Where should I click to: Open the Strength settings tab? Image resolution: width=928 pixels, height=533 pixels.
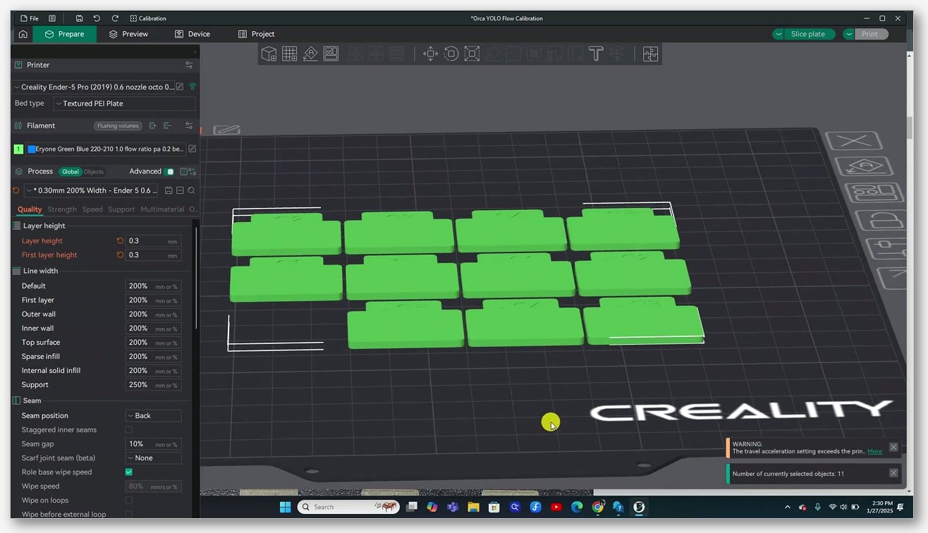[62, 209]
